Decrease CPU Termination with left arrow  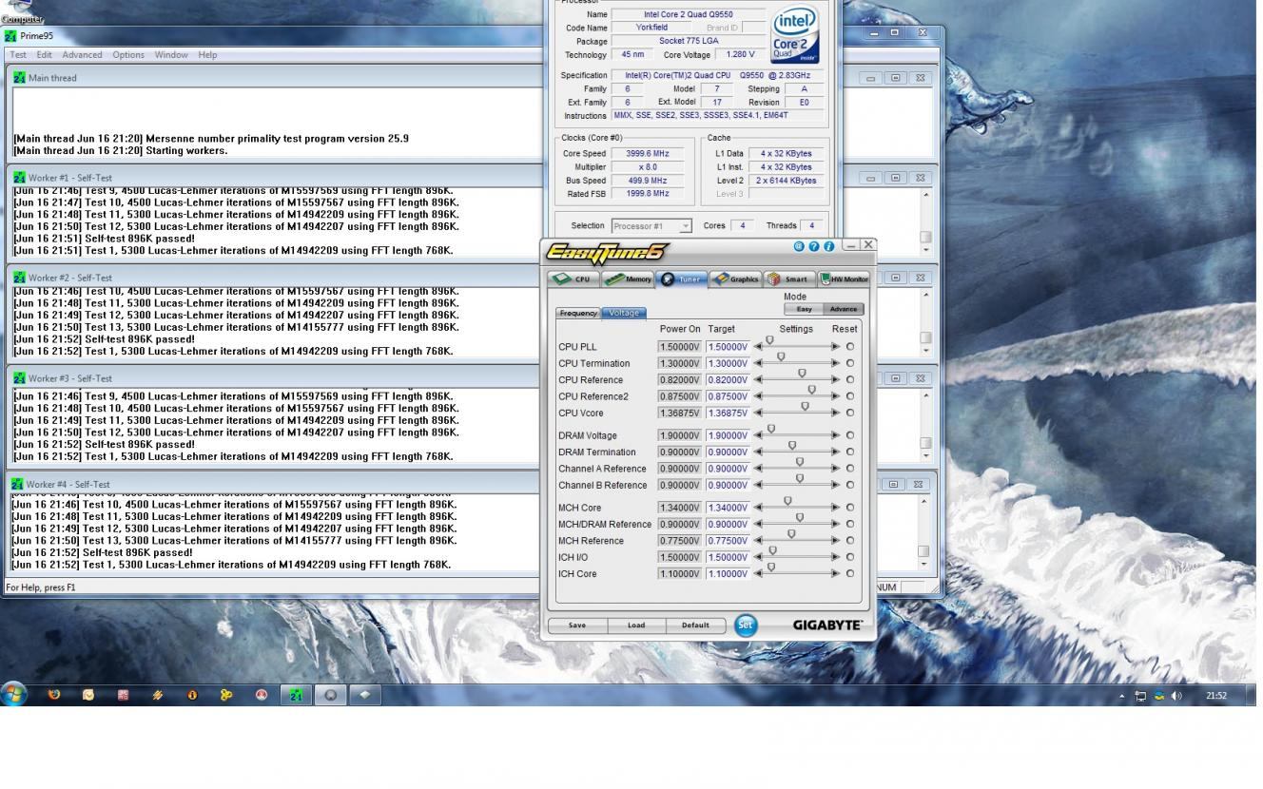coord(758,363)
